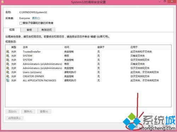177x132 pixels.
Task: Click the folder icon in title bar
Action: (2, 2)
